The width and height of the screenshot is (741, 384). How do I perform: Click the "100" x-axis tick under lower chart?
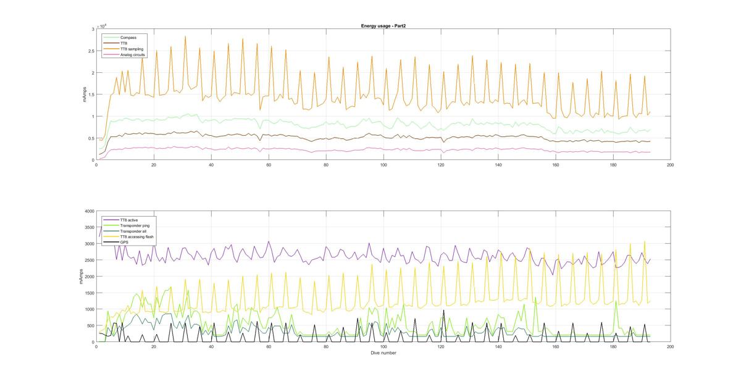pyautogui.click(x=383, y=347)
